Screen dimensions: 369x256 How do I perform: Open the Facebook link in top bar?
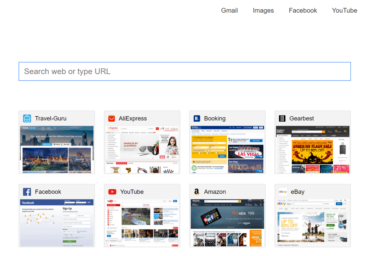point(303,10)
